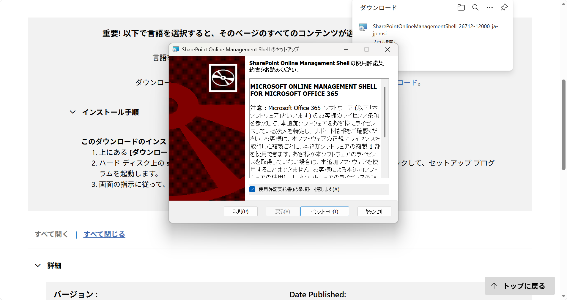This screenshot has height=300, width=567.
Task: Search downloads using the magnifier icon
Action: tap(475, 7)
